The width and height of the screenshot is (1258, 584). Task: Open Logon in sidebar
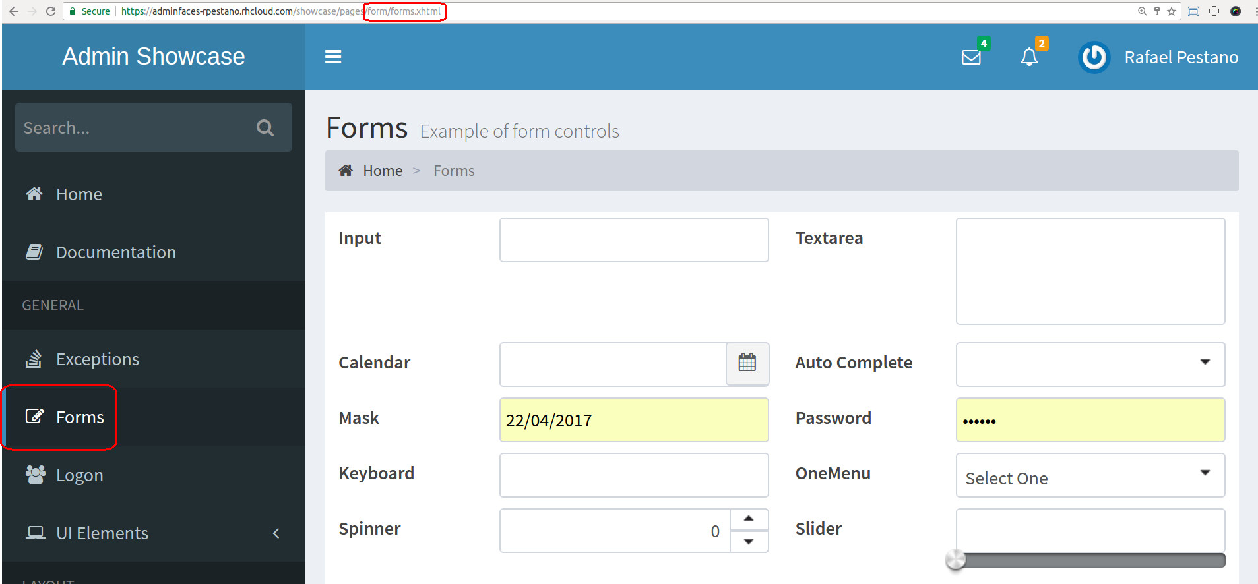tap(154, 475)
